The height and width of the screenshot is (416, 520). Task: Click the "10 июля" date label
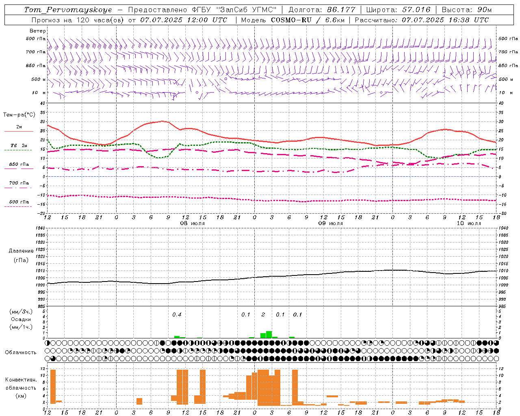click(469, 223)
